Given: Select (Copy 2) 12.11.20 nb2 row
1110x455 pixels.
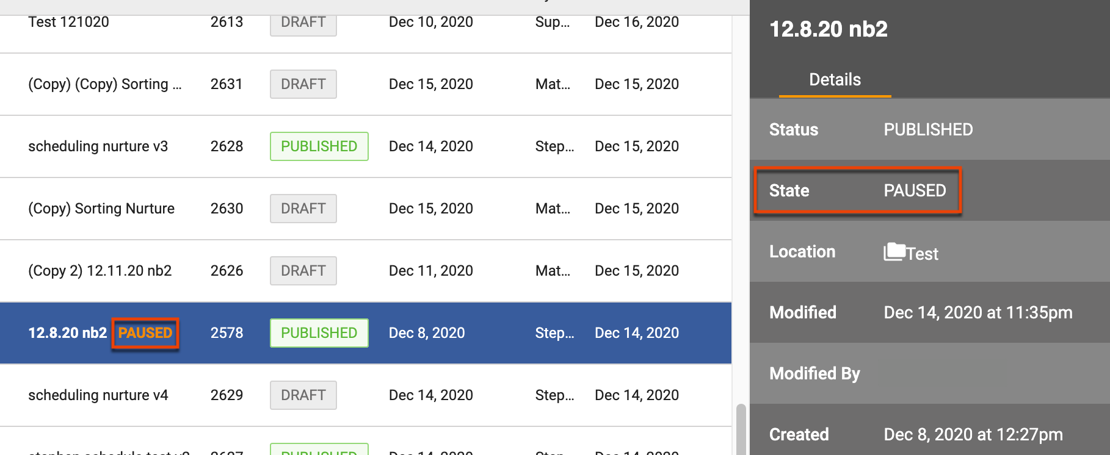Looking at the screenshot, I should [x=100, y=271].
